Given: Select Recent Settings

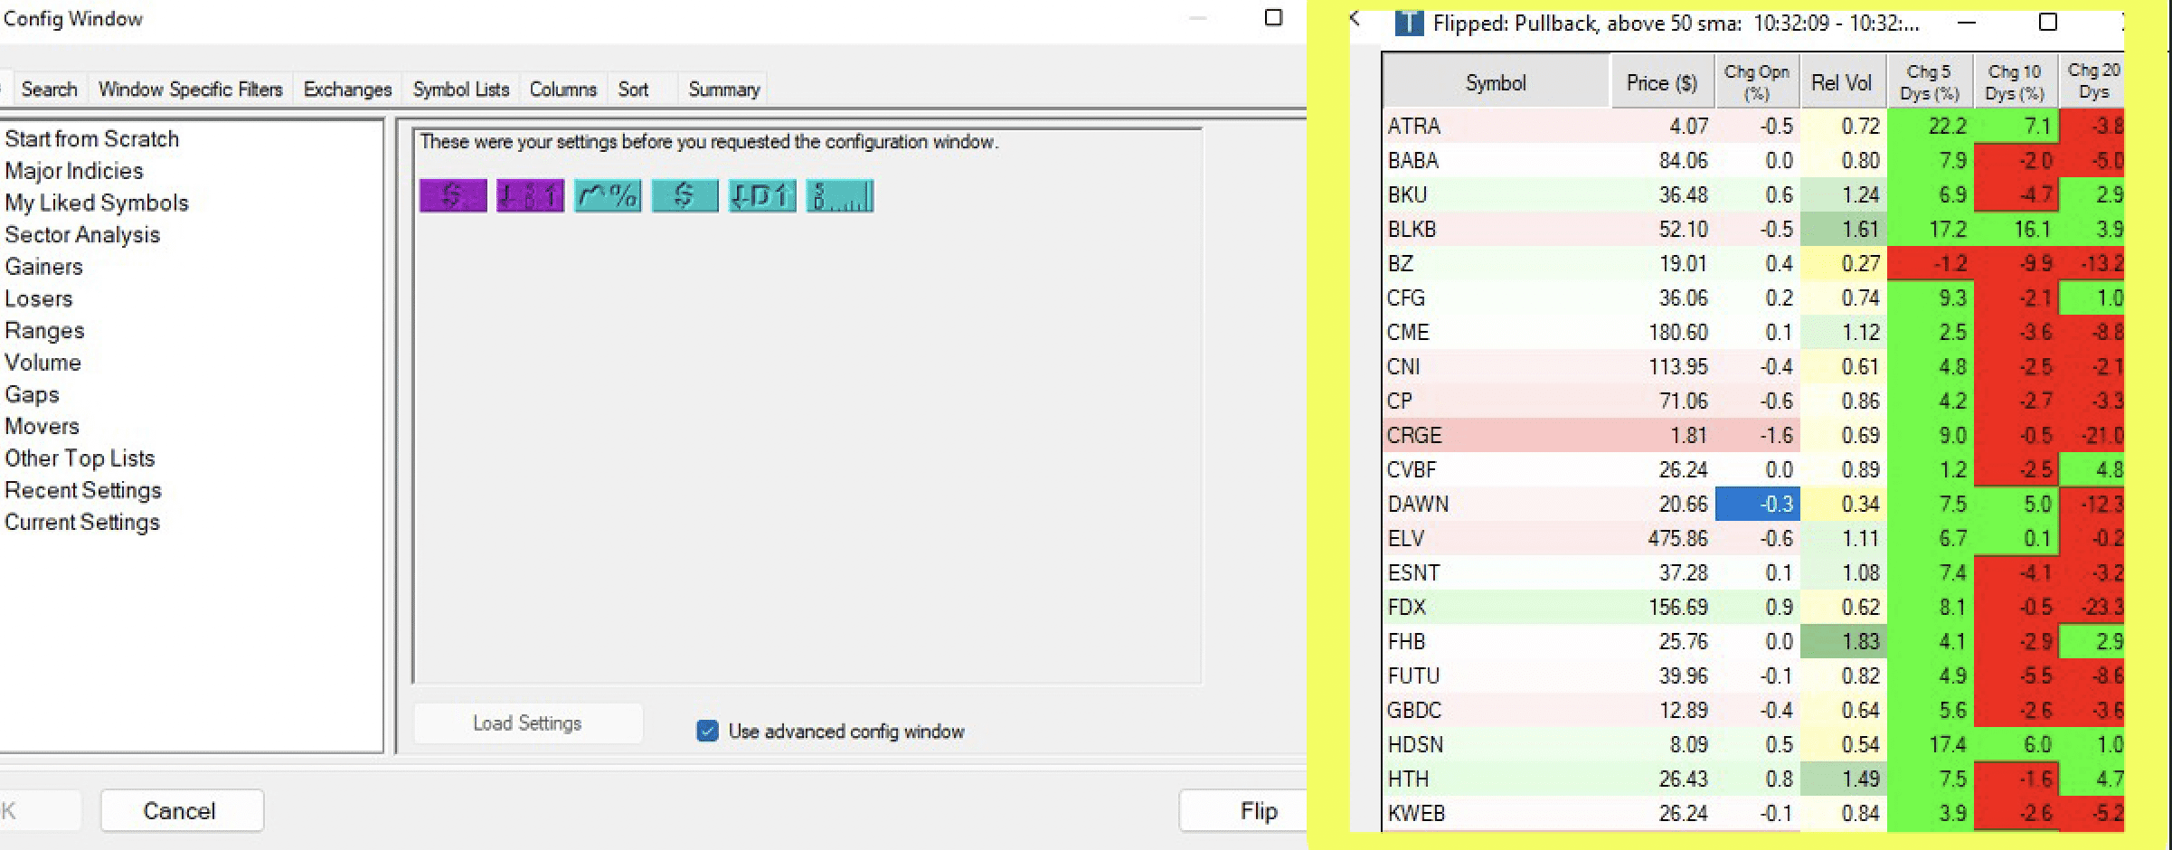Looking at the screenshot, I should click(x=83, y=490).
